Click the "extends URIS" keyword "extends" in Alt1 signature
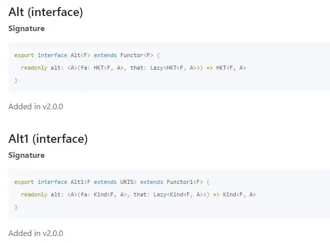 coord(105,182)
